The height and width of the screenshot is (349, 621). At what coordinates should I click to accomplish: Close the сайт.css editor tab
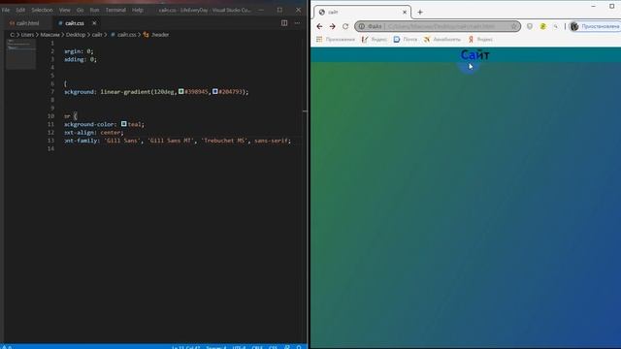[x=94, y=23]
